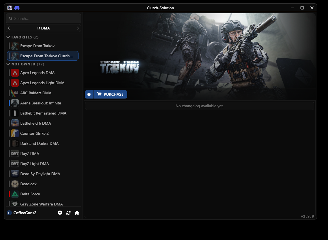Image resolution: width=328 pixels, height=240 pixels.
Task: Click the Escape From Tarkov favorite icon
Action: point(15,46)
